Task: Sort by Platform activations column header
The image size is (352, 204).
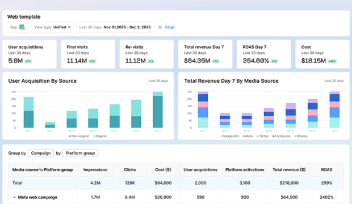Action: pyautogui.click(x=245, y=169)
